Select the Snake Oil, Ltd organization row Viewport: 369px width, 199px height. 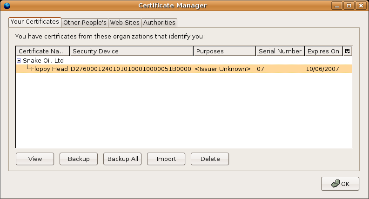(43, 60)
